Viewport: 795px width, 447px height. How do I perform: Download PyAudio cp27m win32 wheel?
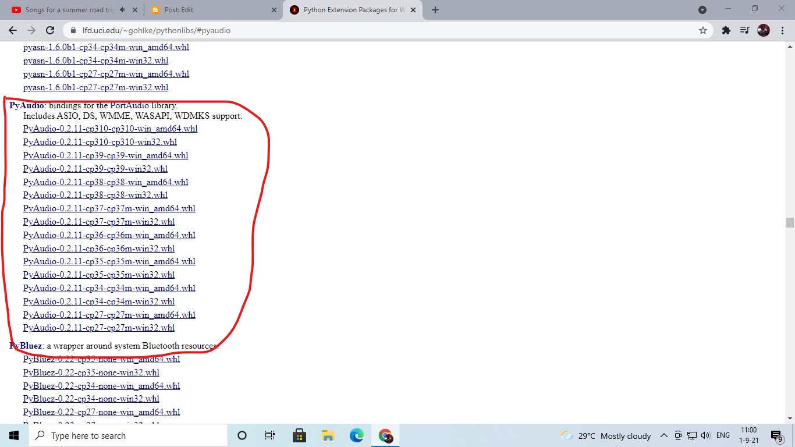pyautogui.click(x=99, y=328)
